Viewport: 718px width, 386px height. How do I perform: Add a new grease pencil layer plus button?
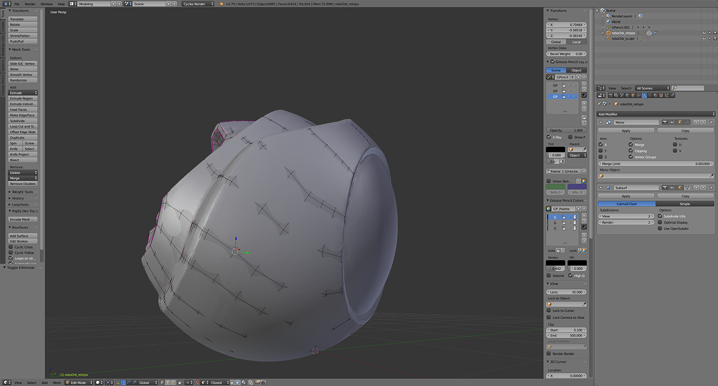tap(584, 84)
